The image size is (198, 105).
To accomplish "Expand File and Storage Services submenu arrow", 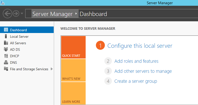I will [x=51, y=69].
